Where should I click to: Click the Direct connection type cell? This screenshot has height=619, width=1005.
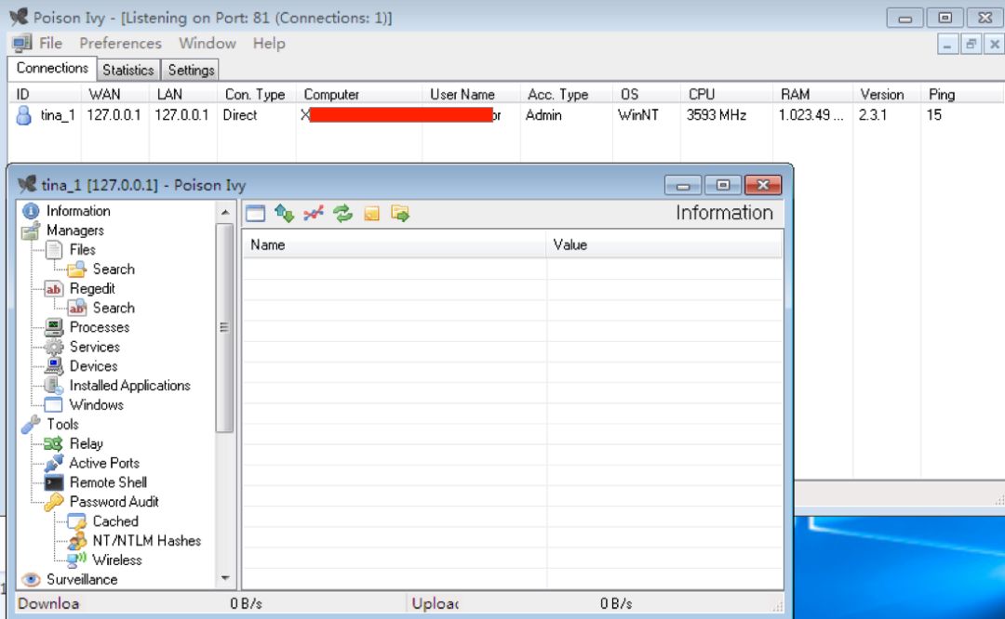coord(240,115)
